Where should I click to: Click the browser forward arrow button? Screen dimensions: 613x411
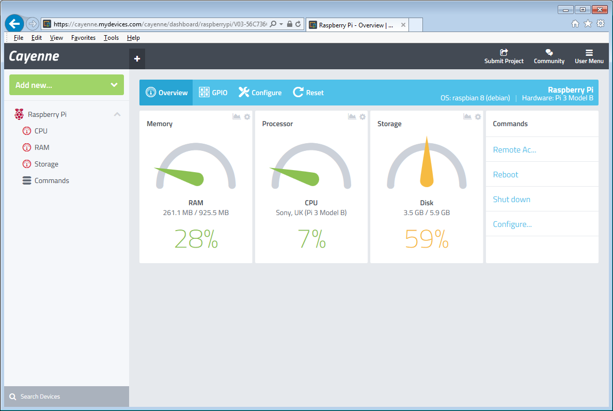point(32,24)
